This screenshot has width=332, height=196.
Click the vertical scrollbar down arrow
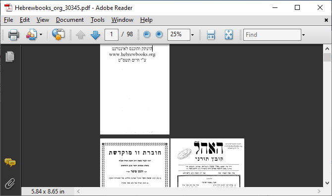327,183
